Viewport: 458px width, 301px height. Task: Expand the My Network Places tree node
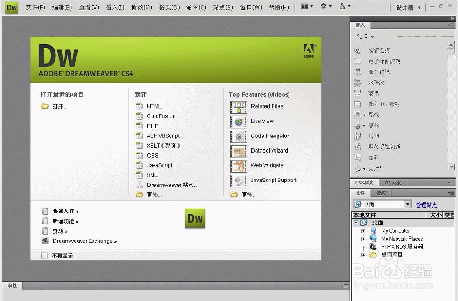pyautogui.click(x=363, y=239)
